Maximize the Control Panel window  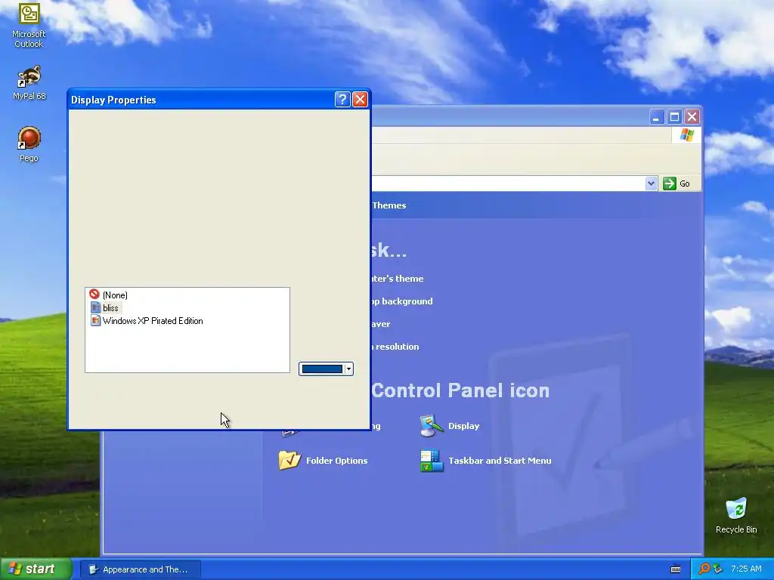(x=674, y=117)
